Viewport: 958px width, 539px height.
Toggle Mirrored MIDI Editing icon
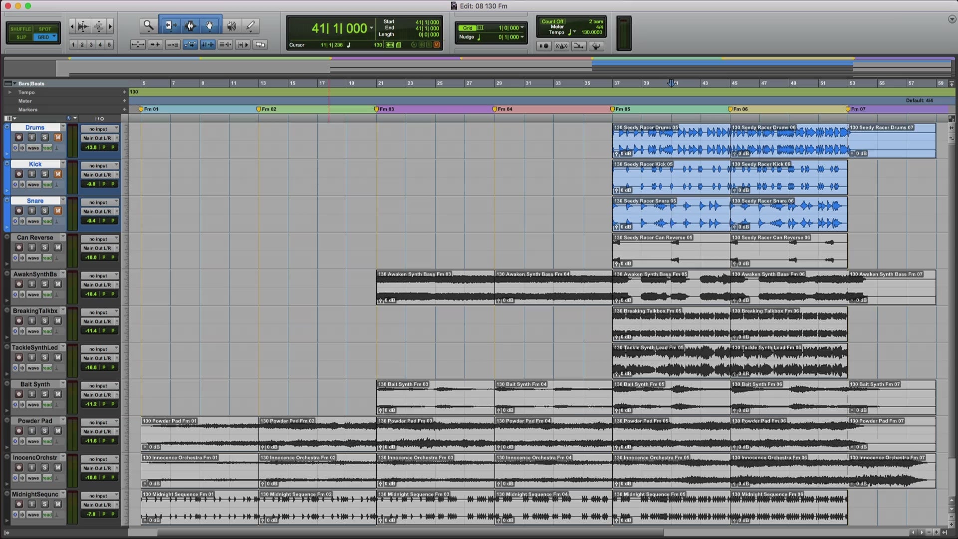173,45
